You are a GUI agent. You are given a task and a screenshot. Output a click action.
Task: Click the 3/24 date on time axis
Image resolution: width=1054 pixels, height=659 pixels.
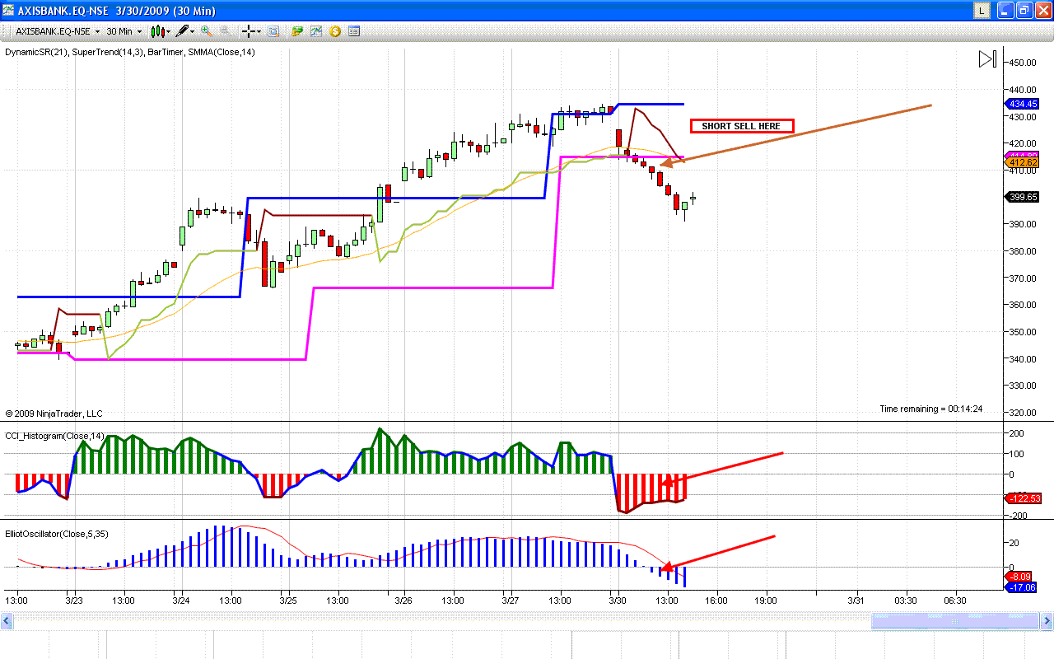(180, 601)
